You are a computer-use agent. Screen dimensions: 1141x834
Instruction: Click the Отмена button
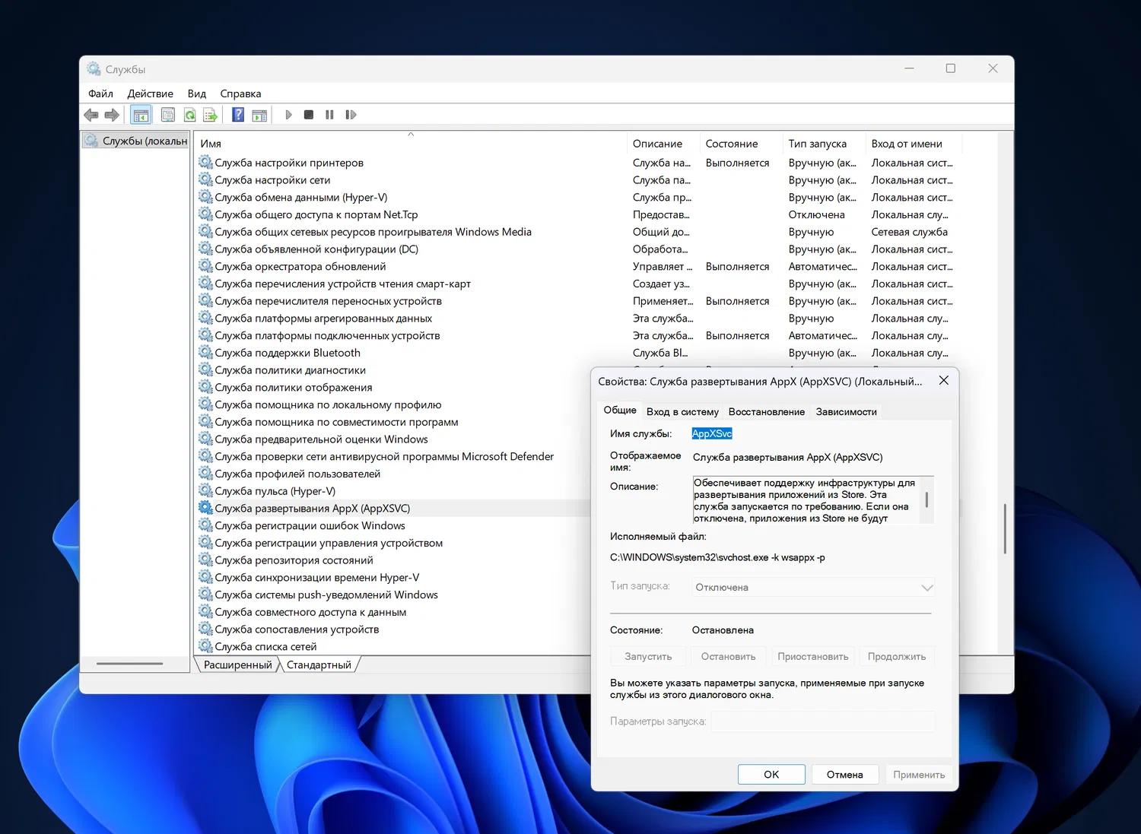(844, 774)
